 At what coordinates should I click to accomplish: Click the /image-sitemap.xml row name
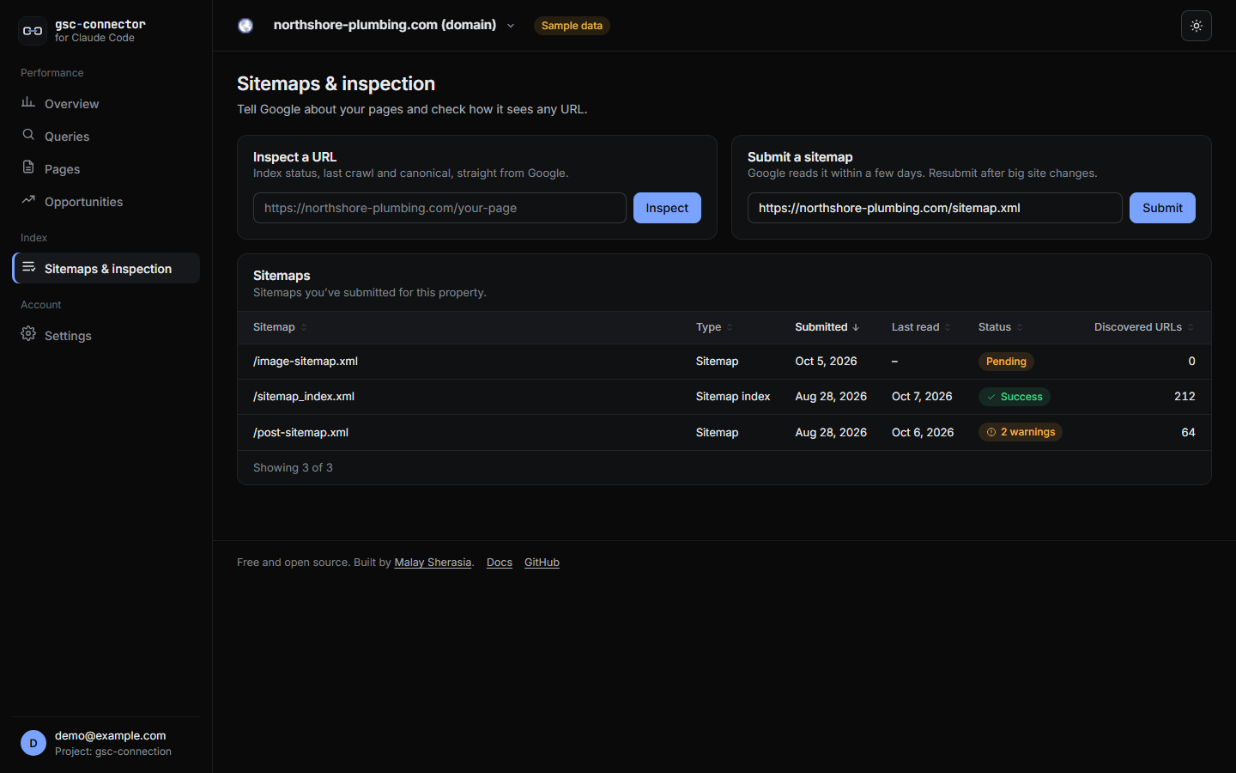pos(306,362)
